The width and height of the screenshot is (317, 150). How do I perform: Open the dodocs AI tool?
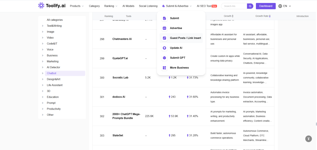tap(119, 97)
